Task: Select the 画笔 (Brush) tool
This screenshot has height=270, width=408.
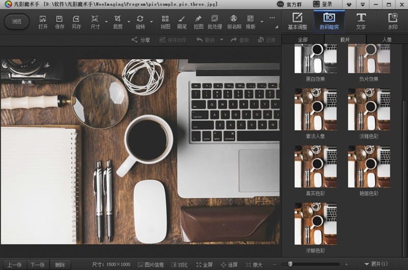Action: pos(182,22)
